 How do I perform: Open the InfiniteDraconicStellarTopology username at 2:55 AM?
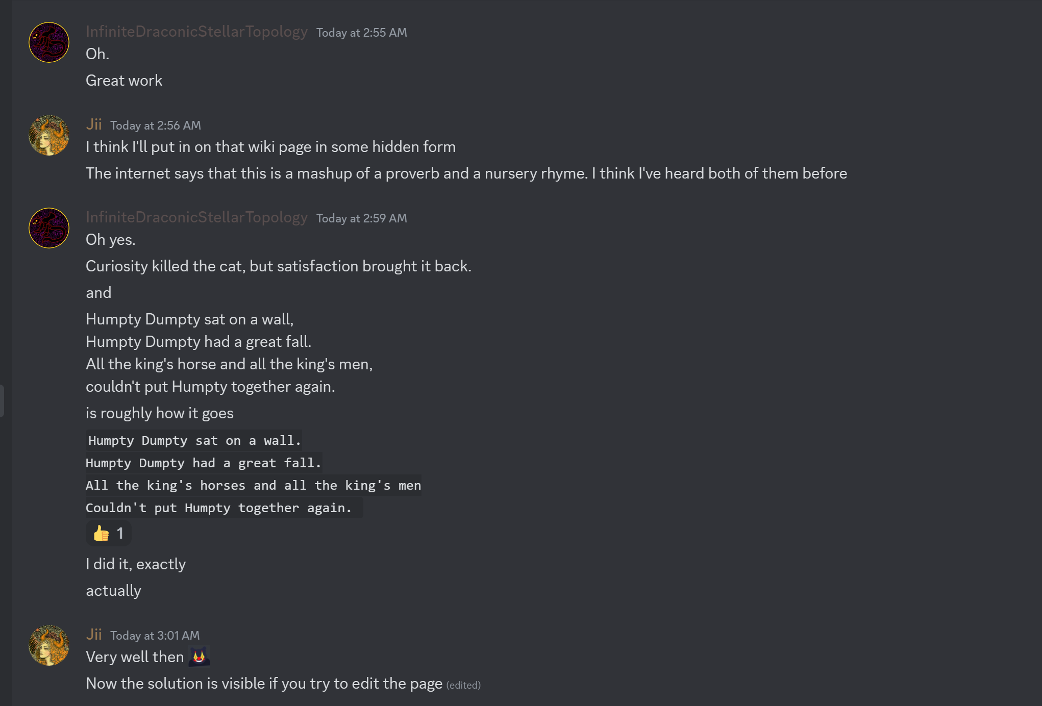tap(196, 32)
